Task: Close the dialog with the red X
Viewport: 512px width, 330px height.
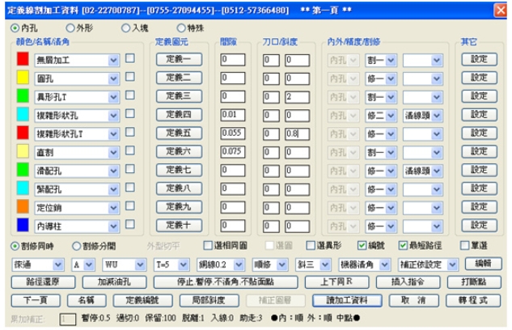Action: 501,11
